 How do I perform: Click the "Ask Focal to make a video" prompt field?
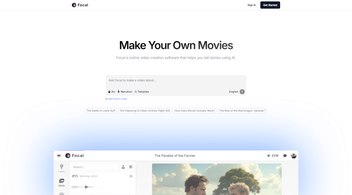click(x=176, y=80)
